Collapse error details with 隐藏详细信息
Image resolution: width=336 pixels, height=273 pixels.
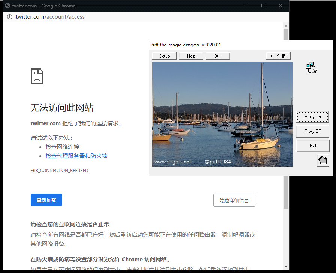click(234, 200)
